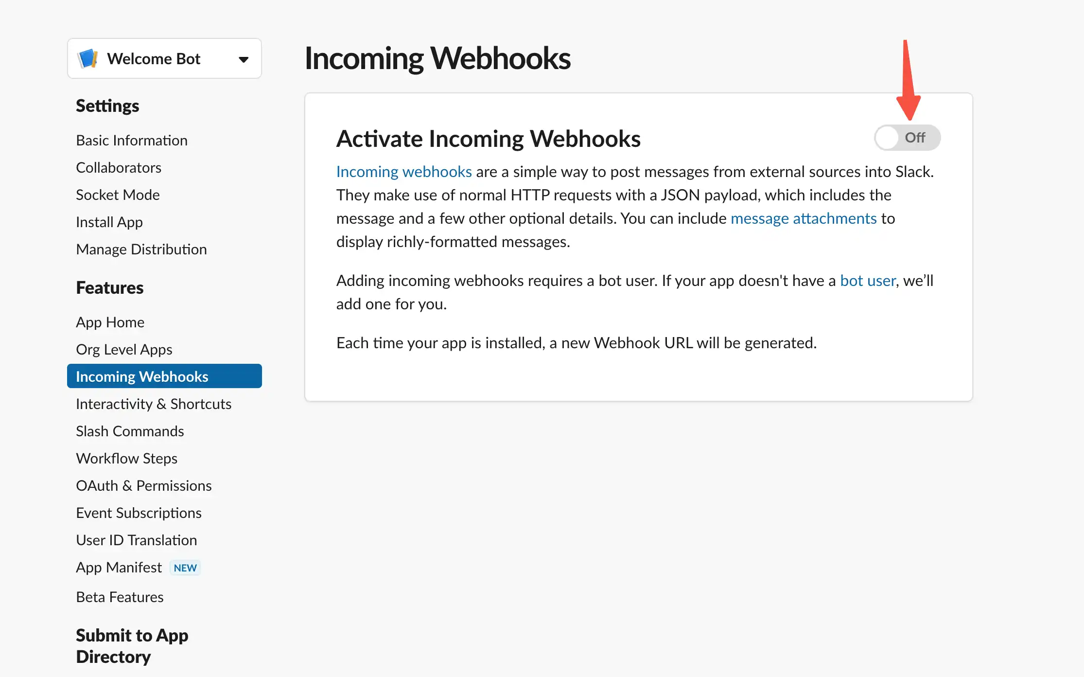Open the bot user link

868,281
